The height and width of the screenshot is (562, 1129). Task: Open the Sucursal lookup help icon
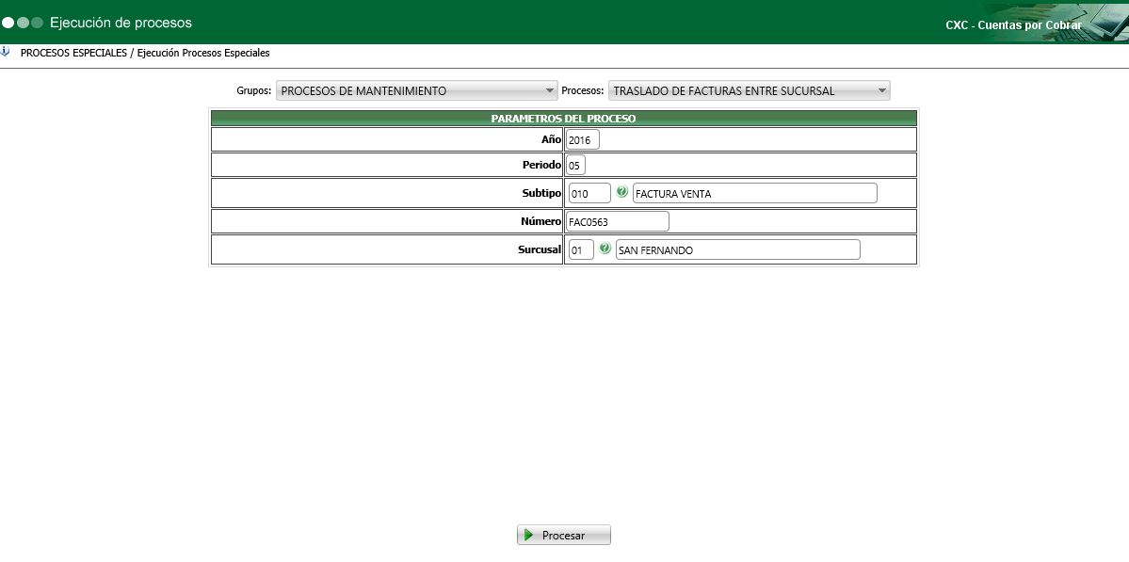[x=604, y=249]
